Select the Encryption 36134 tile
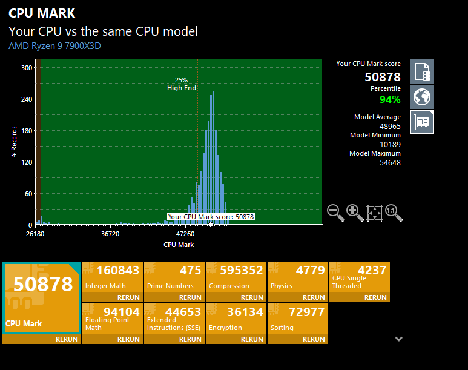 coord(236,319)
